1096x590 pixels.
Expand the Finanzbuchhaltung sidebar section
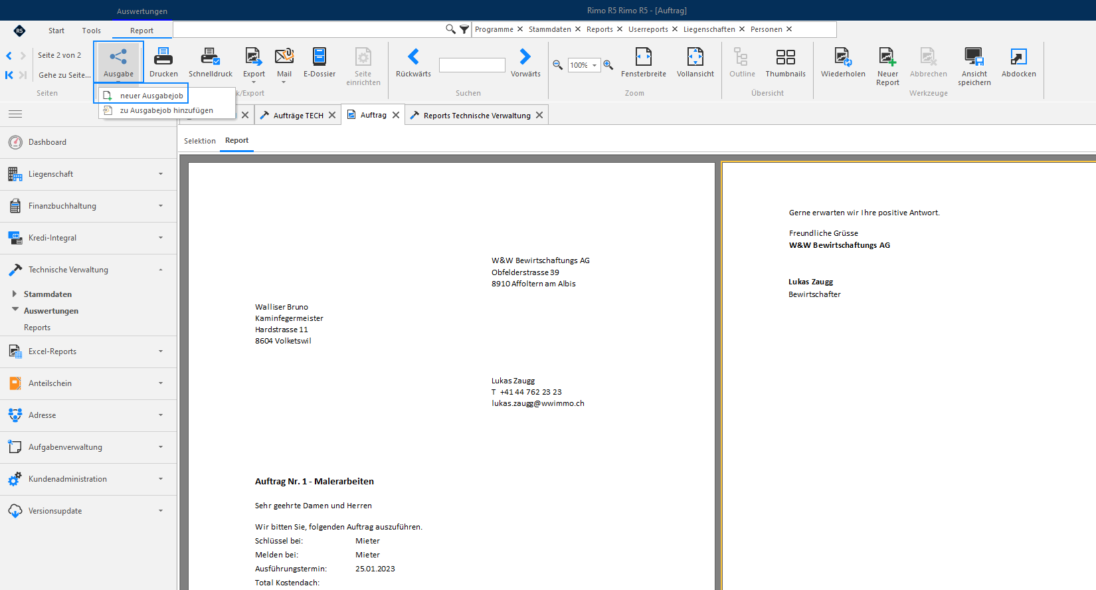pyautogui.click(x=88, y=206)
